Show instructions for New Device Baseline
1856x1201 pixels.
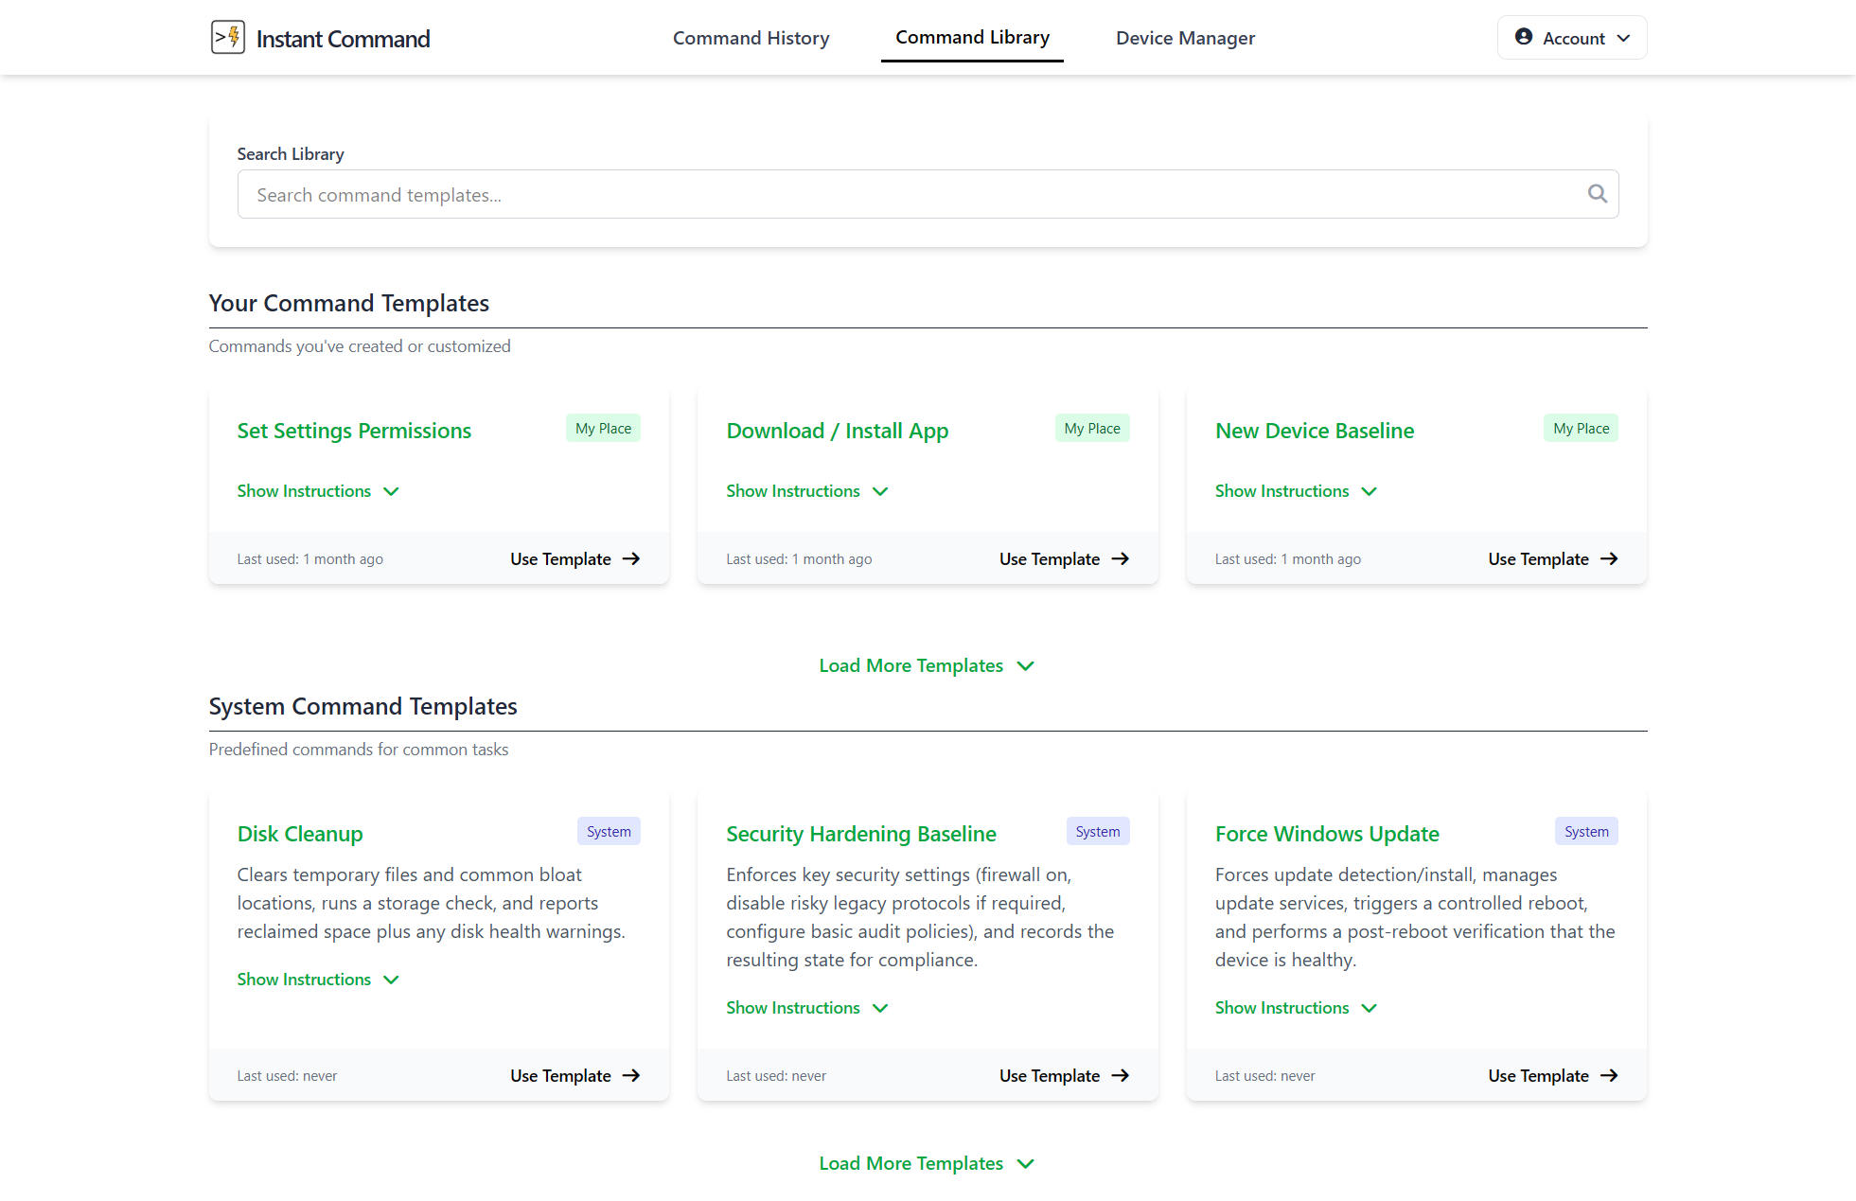point(1295,490)
